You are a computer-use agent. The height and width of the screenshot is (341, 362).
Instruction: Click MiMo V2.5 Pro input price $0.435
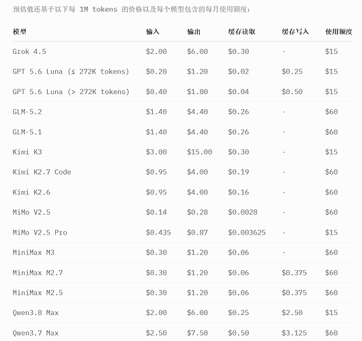(158, 233)
